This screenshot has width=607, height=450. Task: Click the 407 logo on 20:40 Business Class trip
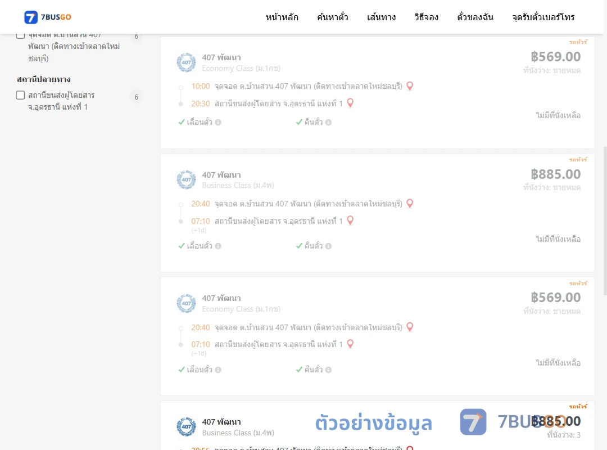pos(186,180)
